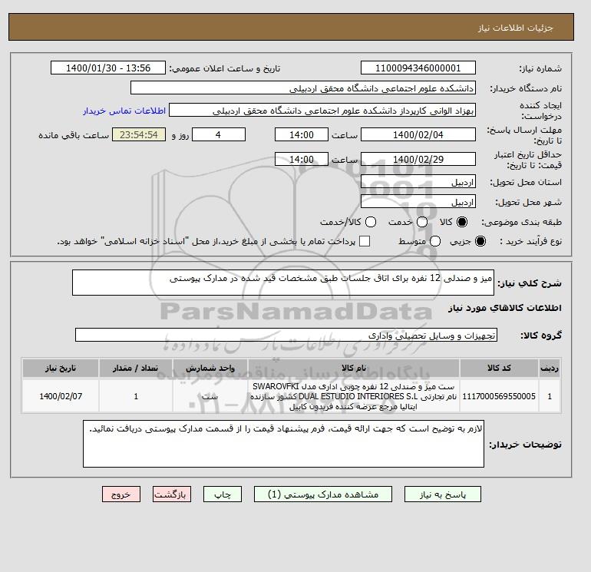
Task: Click the بازگشت back button
Action: click(x=172, y=494)
